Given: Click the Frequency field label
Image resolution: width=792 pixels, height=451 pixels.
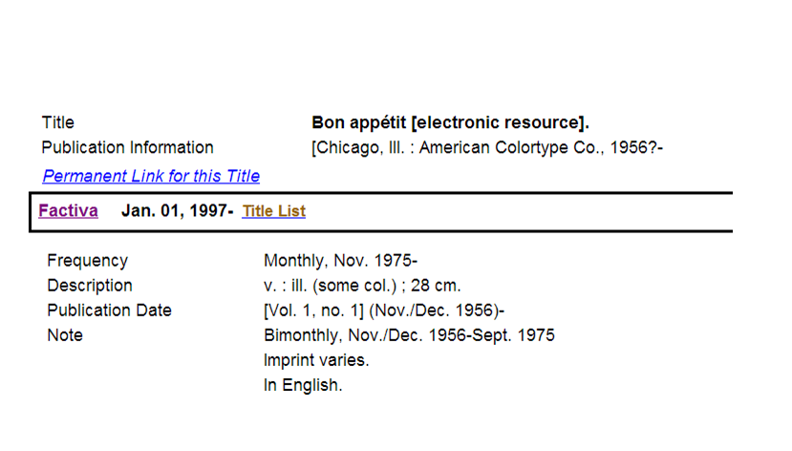Looking at the screenshot, I should pyautogui.click(x=87, y=261).
